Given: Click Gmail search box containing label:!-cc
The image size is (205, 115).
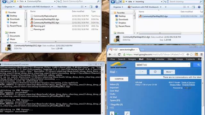Looking at the screenshot, I should coord(163,65).
